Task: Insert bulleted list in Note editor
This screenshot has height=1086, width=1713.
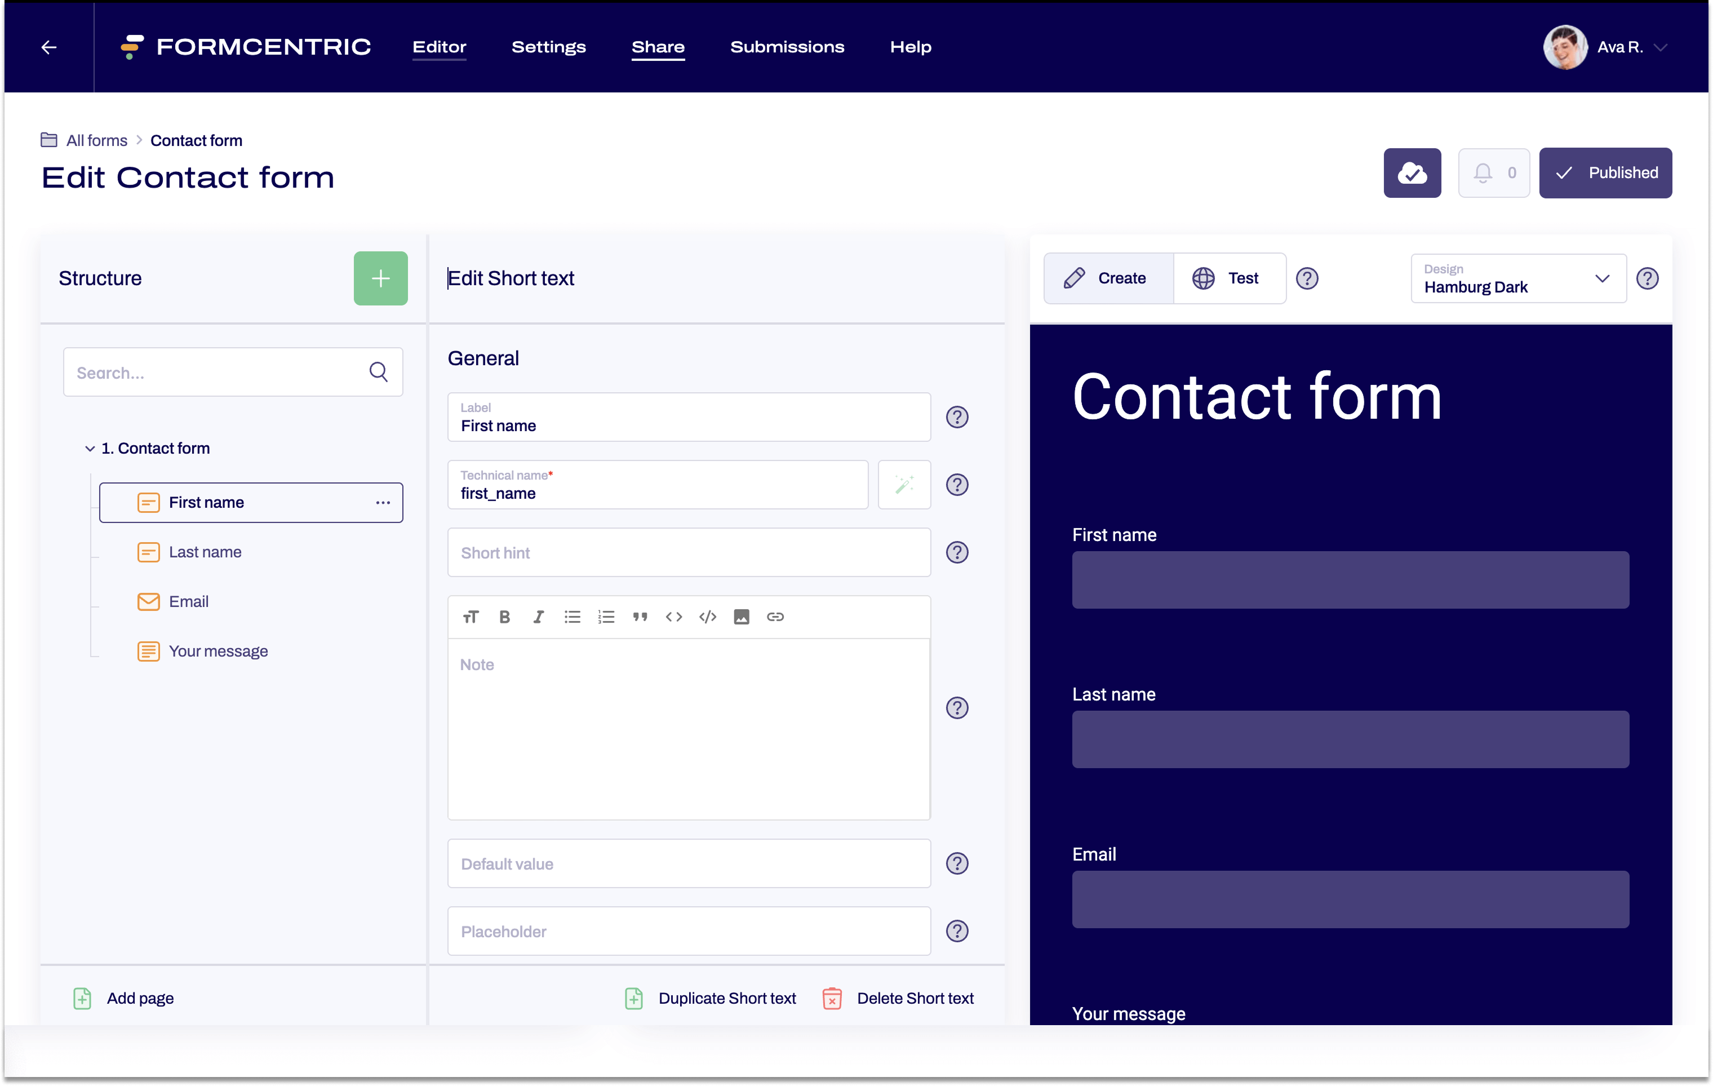Action: (x=572, y=617)
